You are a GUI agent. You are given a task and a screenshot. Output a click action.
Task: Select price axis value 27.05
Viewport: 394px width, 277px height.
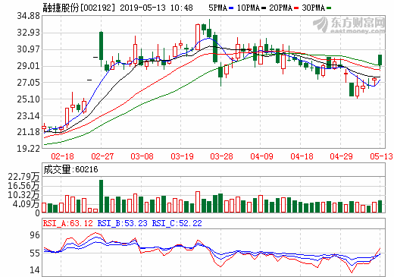point(28,83)
